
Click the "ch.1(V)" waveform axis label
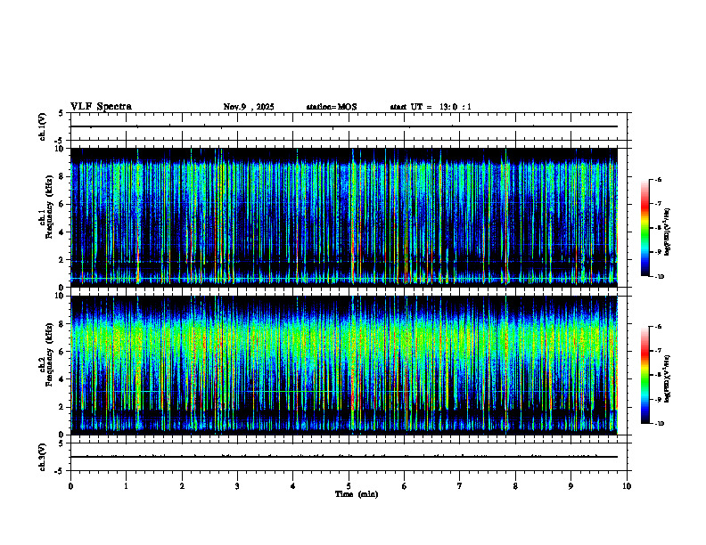tap(43, 126)
